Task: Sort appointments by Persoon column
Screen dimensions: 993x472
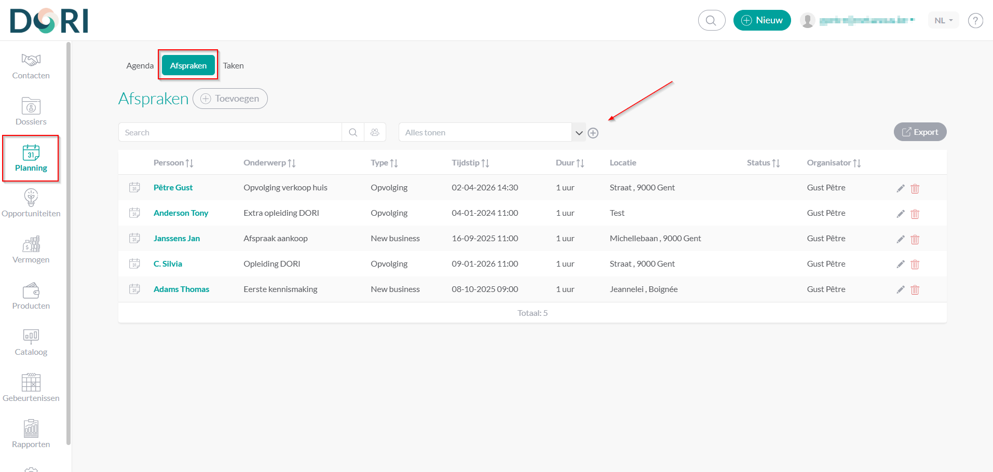Action: 173,163
